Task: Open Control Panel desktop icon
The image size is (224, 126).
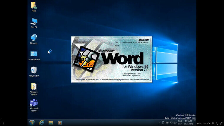Action: coord(34,56)
